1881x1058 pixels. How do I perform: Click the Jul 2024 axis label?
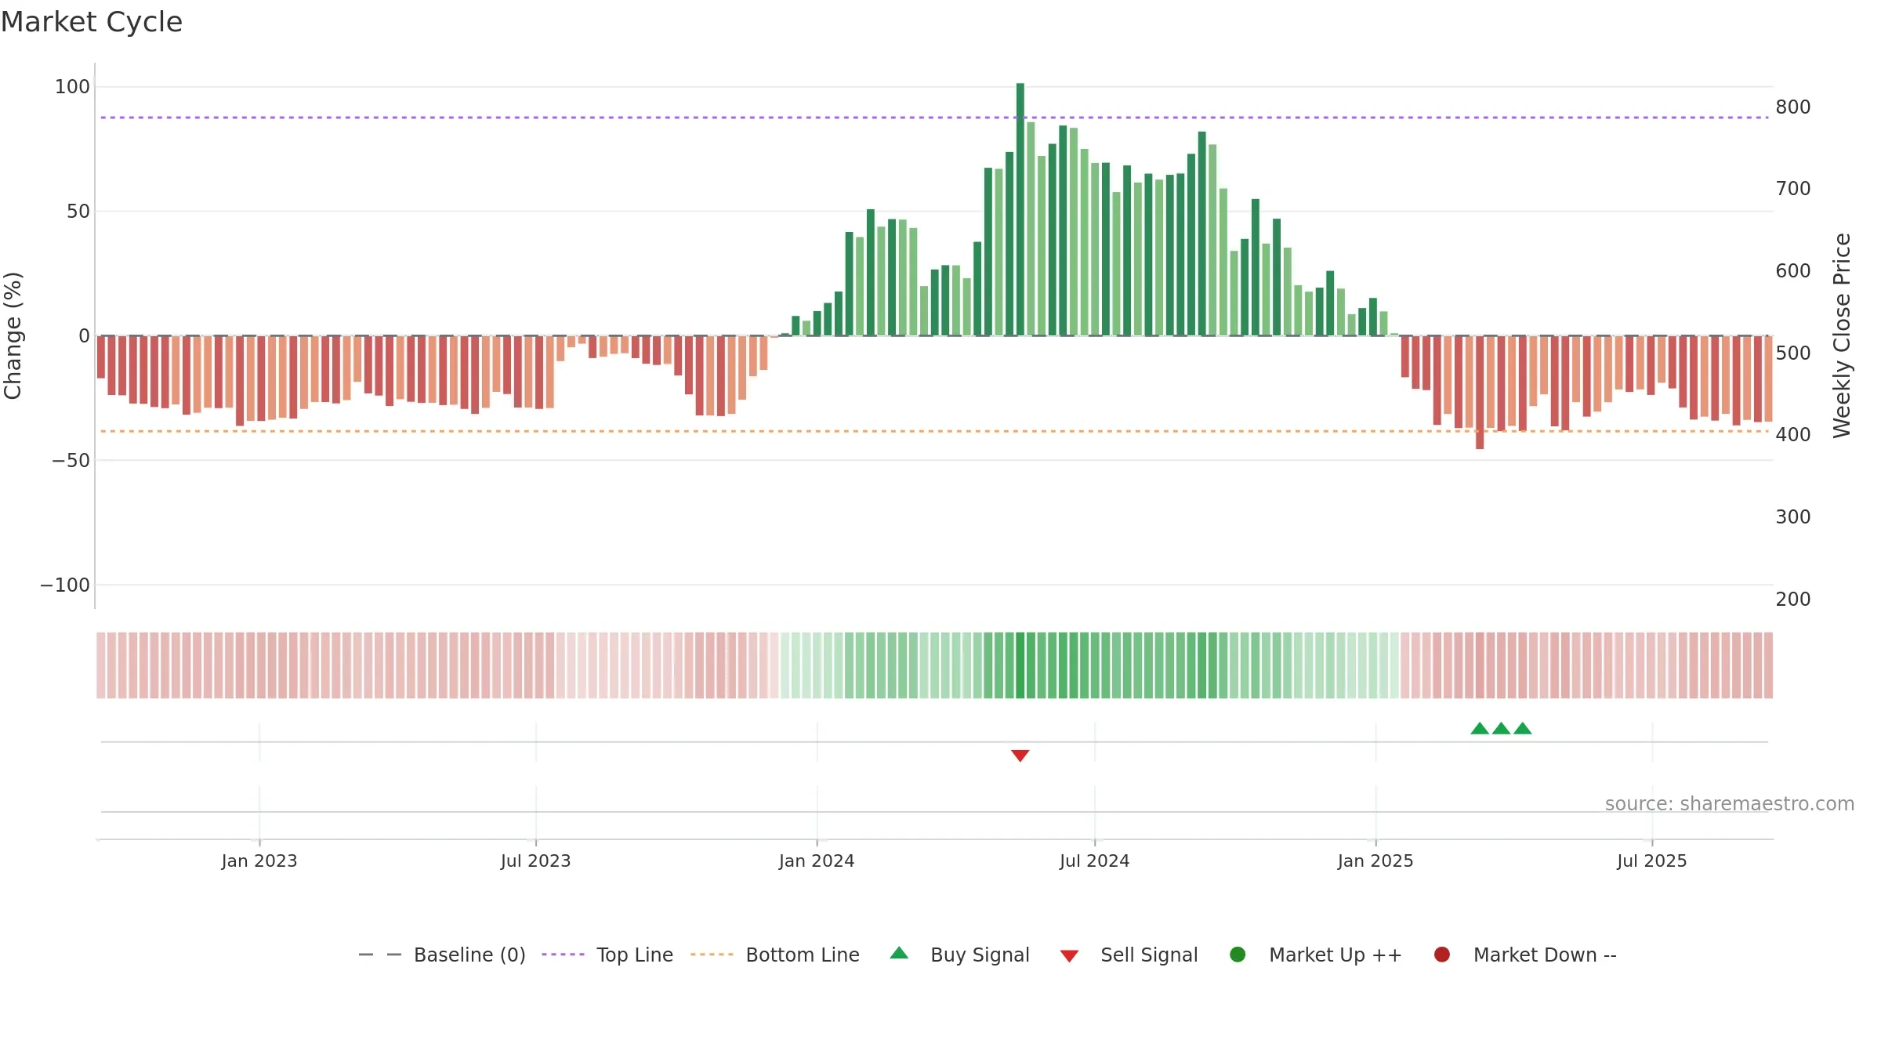coord(1095,861)
